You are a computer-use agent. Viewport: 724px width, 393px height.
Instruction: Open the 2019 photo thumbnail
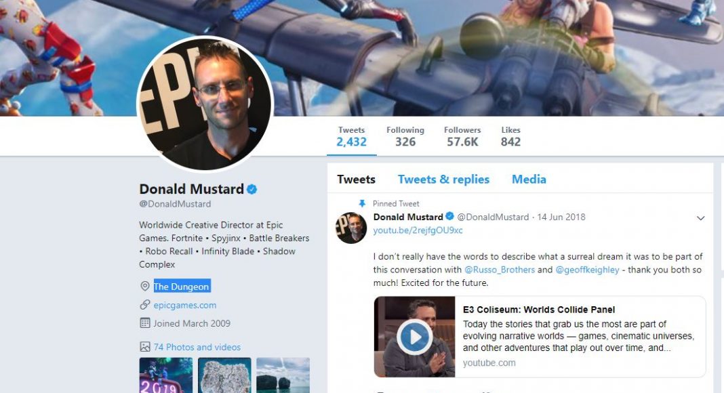pos(166,375)
